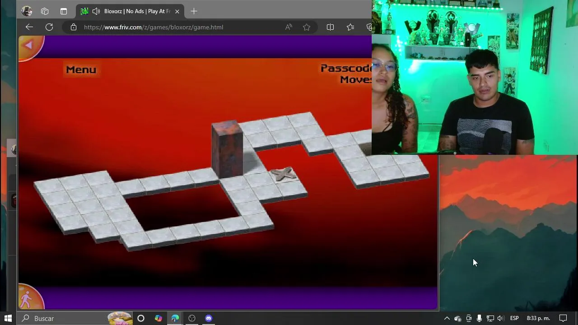View site information lock icon
The height and width of the screenshot is (325, 578).
[x=74, y=27]
